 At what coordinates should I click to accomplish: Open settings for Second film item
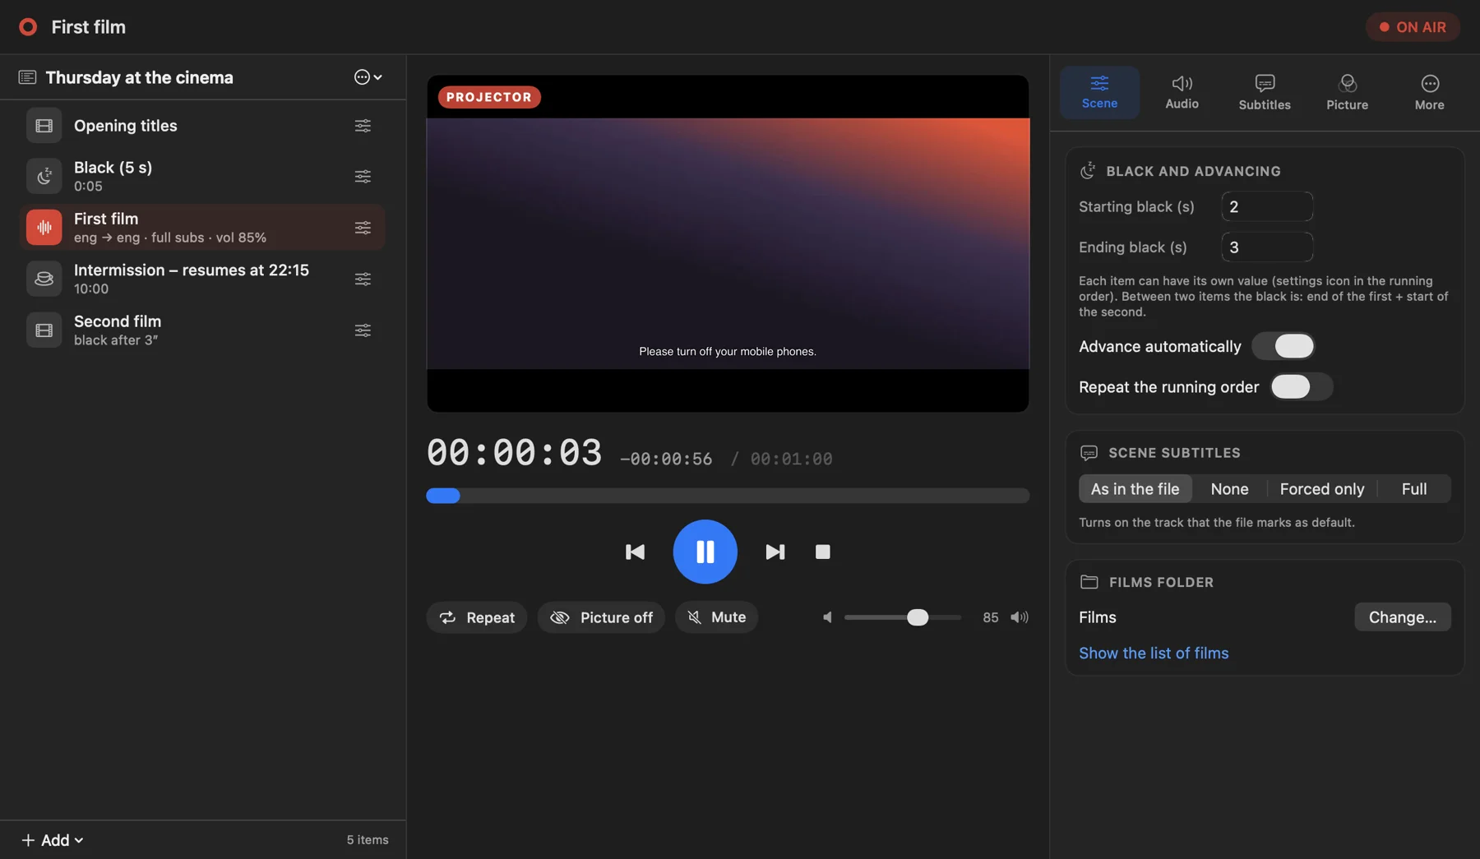click(x=363, y=330)
